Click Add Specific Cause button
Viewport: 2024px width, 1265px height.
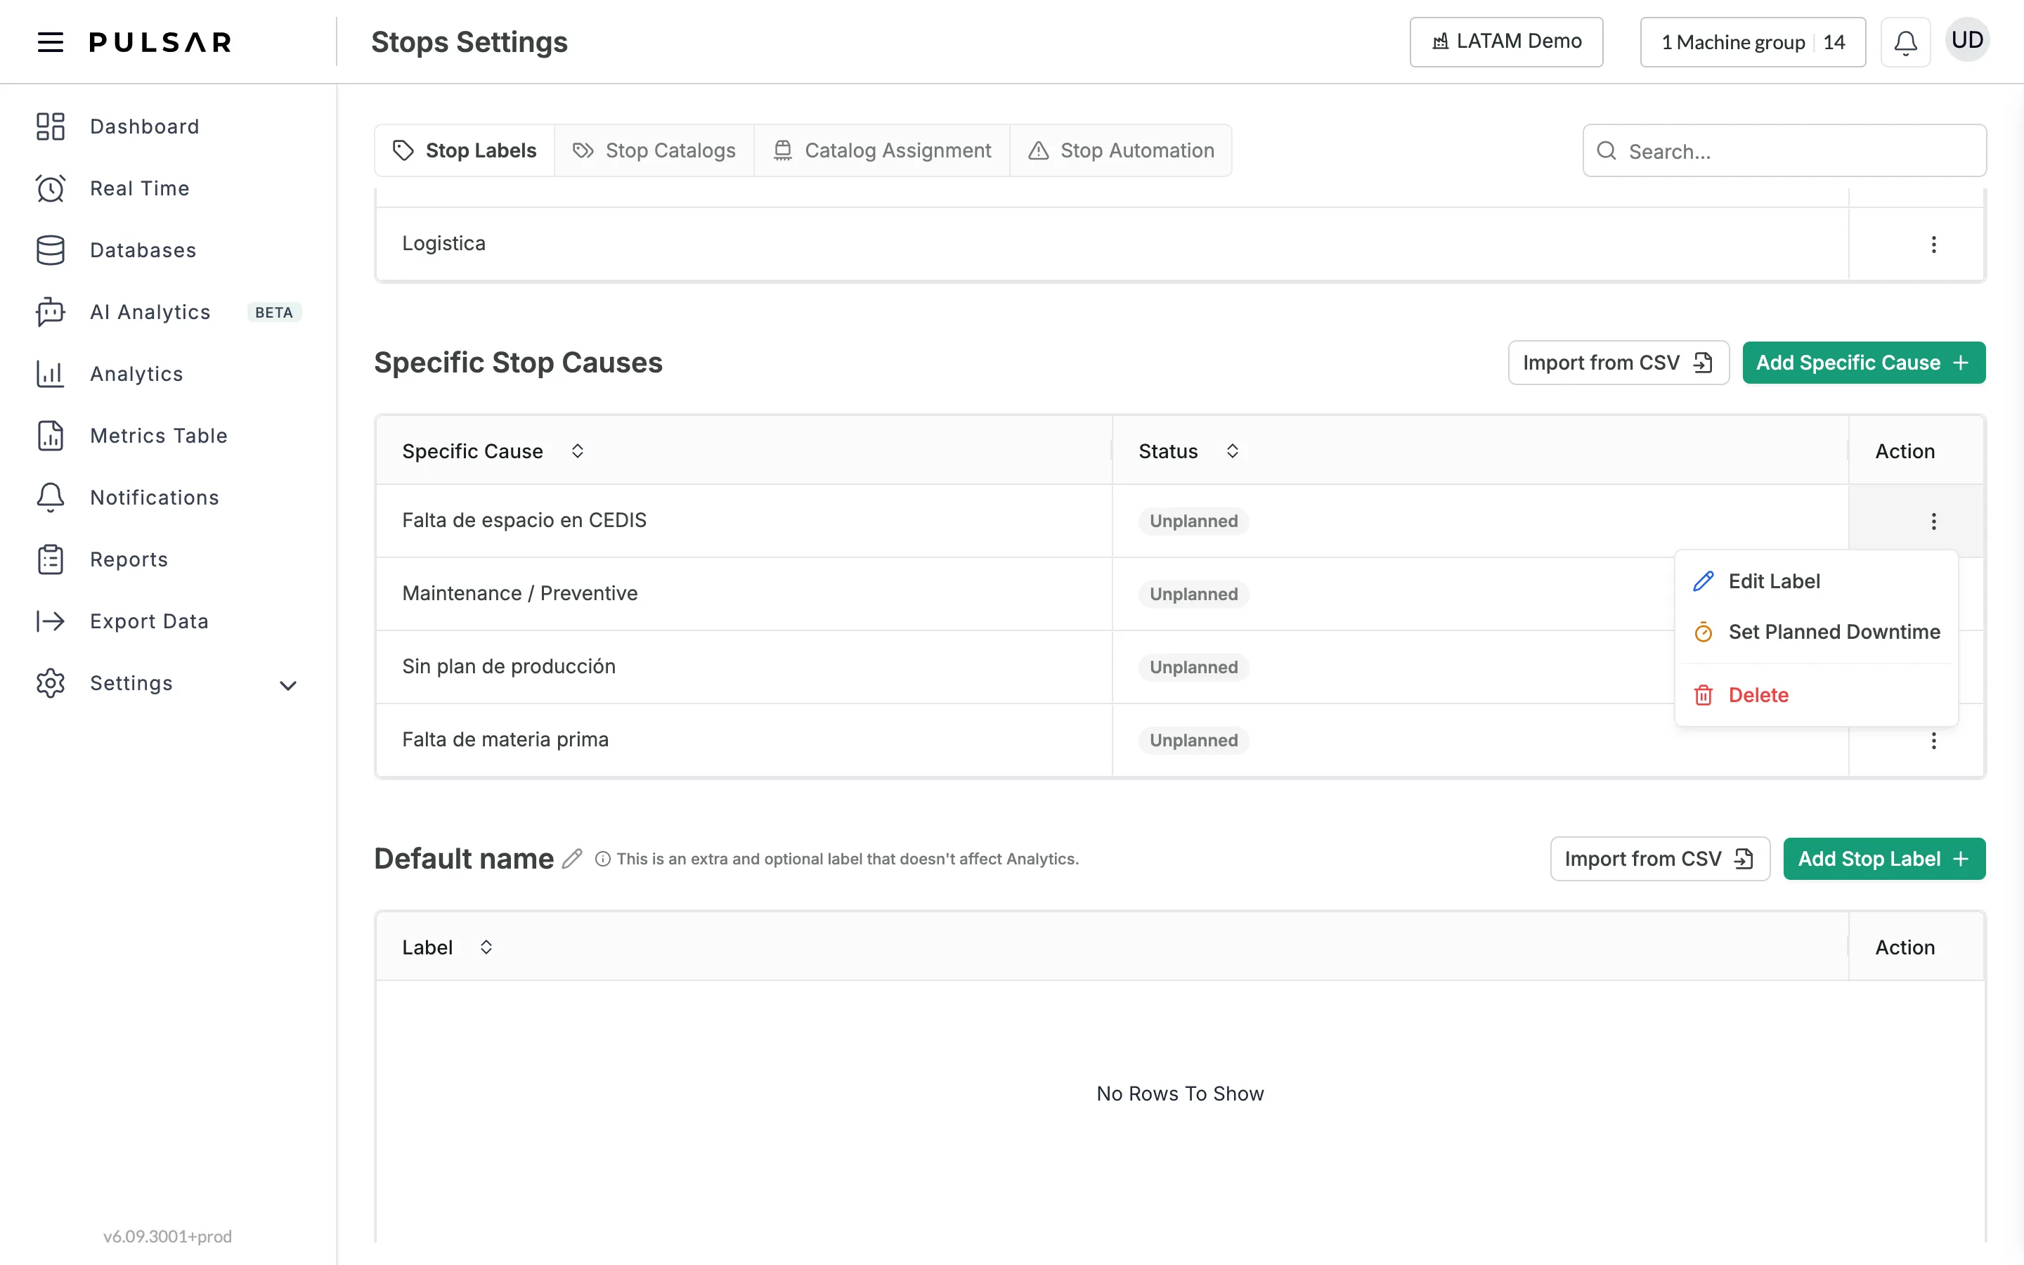1864,362
